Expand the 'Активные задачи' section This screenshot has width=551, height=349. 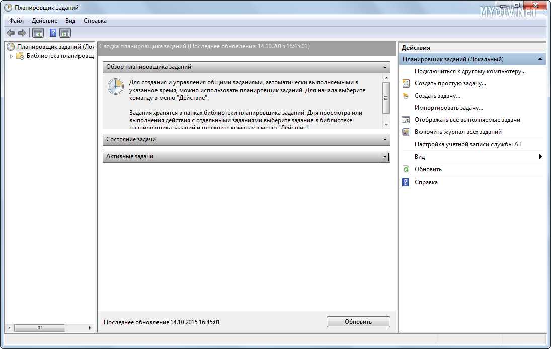[x=385, y=157]
